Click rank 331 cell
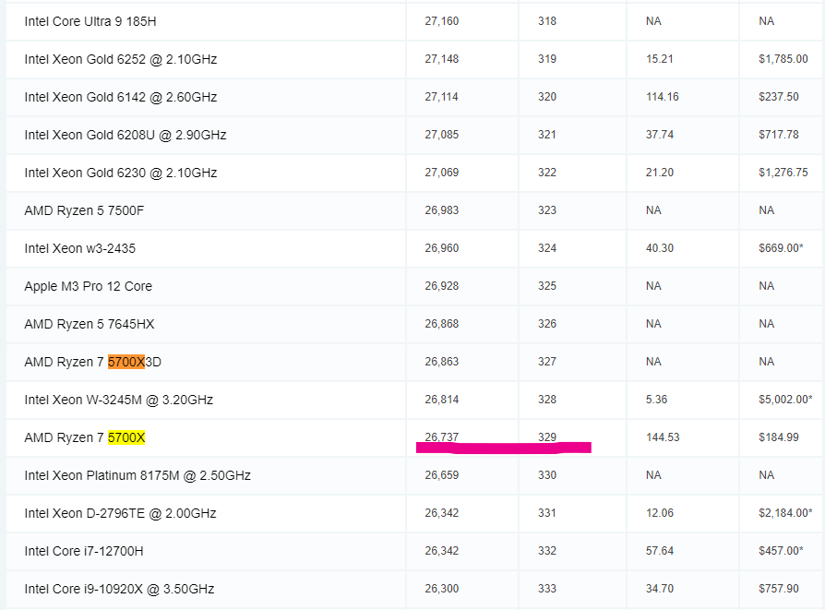 click(546, 513)
